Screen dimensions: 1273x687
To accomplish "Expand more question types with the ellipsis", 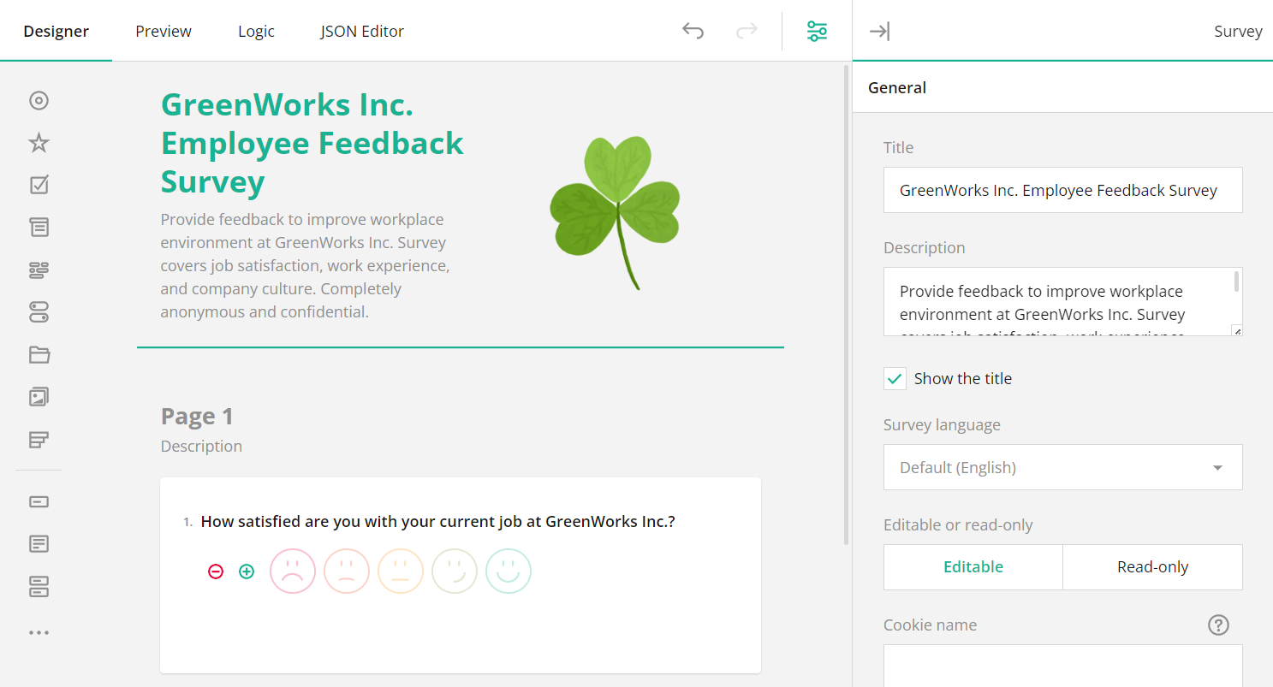I will (39, 631).
